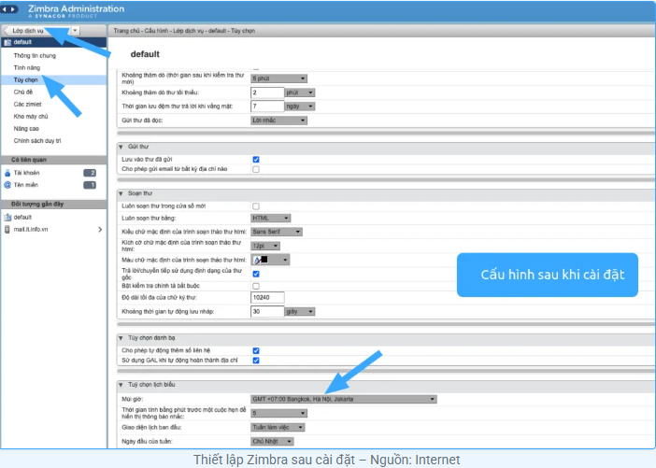Viewport: 656px width, 468px height.
Task: Open Tài khoản related link
Action: click(26, 173)
